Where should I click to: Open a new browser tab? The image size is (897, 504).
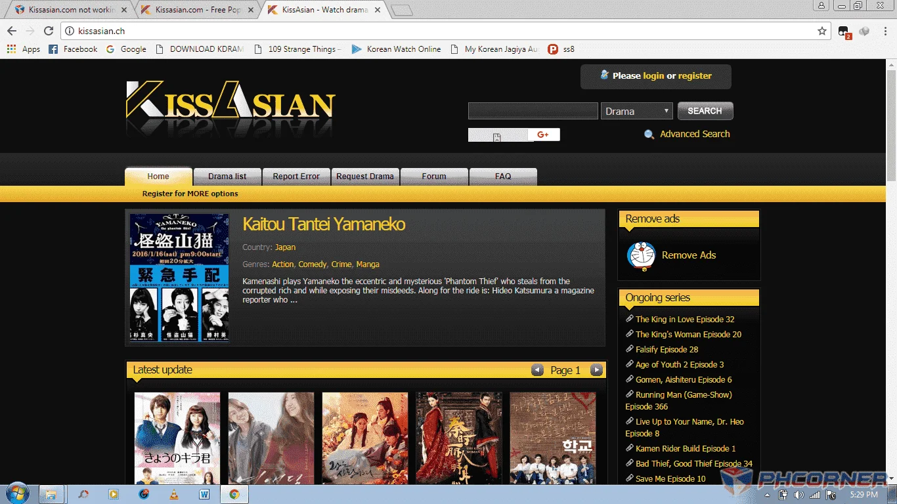402,10
